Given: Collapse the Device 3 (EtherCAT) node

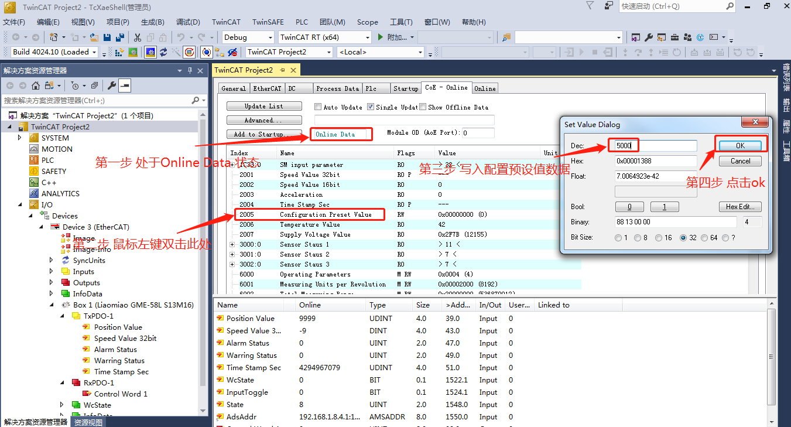Looking at the screenshot, I should (x=41, y=227).
